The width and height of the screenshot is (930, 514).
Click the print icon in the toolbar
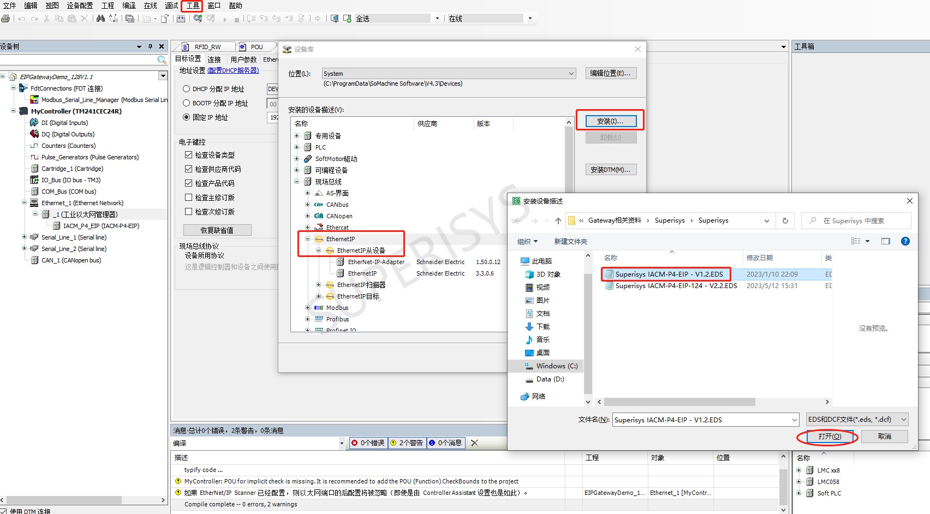tap(5, 19)
